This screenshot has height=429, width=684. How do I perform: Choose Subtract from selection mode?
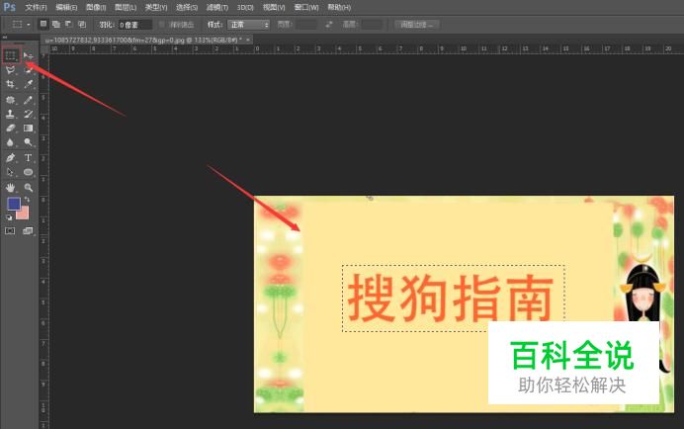tap(68, 24)
